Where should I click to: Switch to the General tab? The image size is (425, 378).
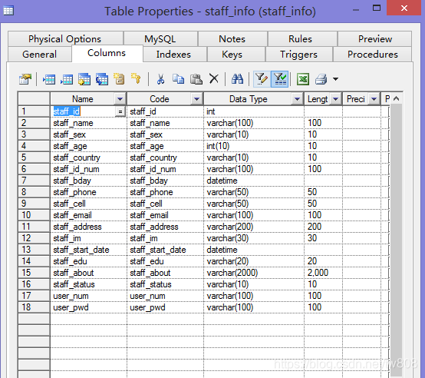40,55
